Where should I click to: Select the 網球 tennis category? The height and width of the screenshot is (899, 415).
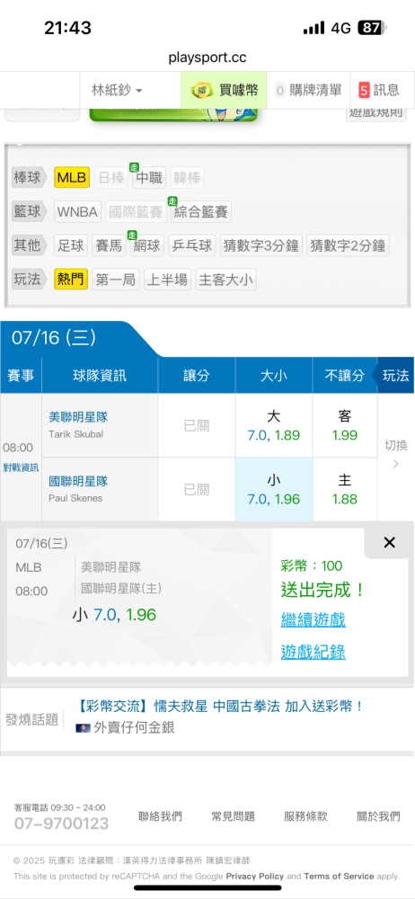pos(146,246)
